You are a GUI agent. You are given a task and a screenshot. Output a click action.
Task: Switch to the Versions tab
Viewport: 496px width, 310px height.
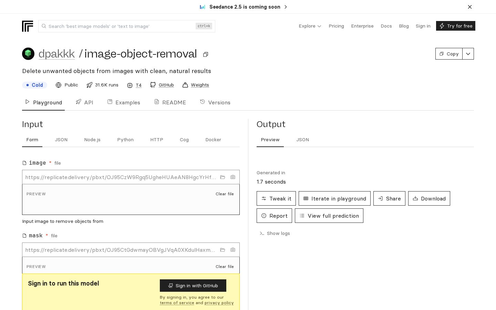pos(215,102)
